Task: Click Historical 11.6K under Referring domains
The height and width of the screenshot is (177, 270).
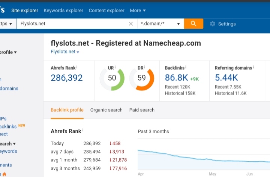Action: click(231, 93)
